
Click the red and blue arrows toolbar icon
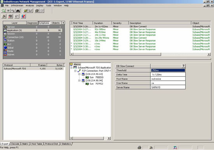[23, 16]
